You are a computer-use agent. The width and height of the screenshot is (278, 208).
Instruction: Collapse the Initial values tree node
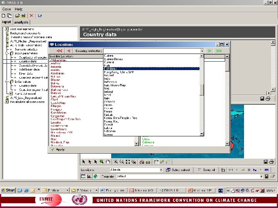point(7,82)
